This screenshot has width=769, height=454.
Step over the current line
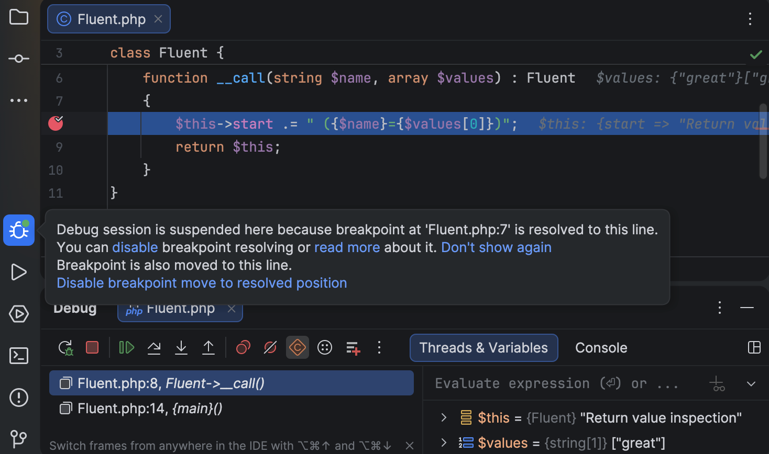coord(153,347)
